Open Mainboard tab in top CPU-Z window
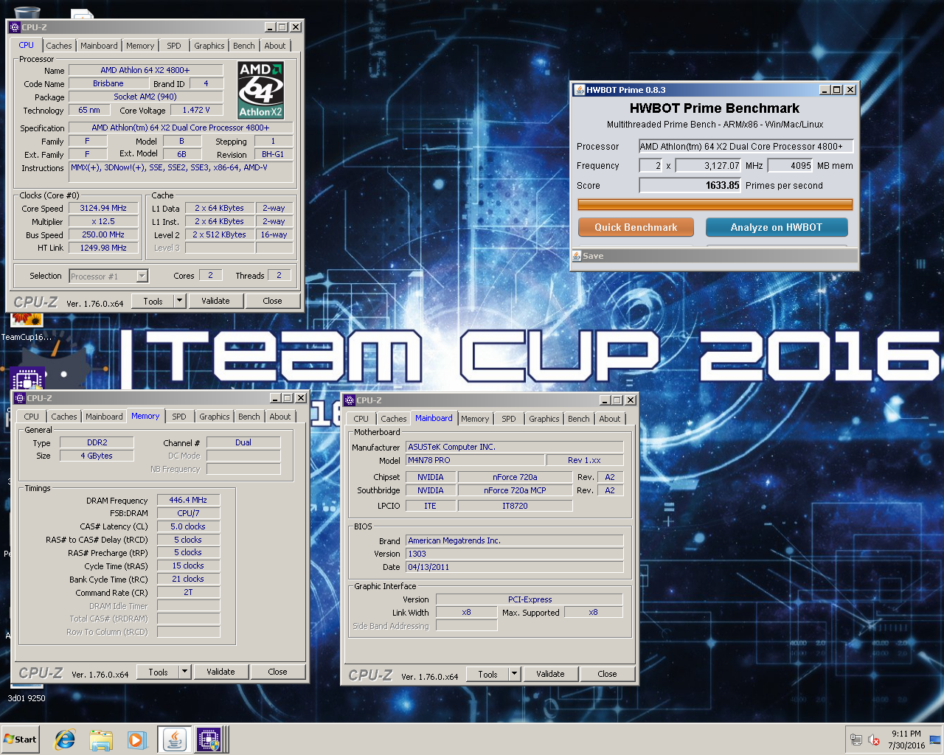This screenshot has height=755, width=944. (x=99, y=46)
